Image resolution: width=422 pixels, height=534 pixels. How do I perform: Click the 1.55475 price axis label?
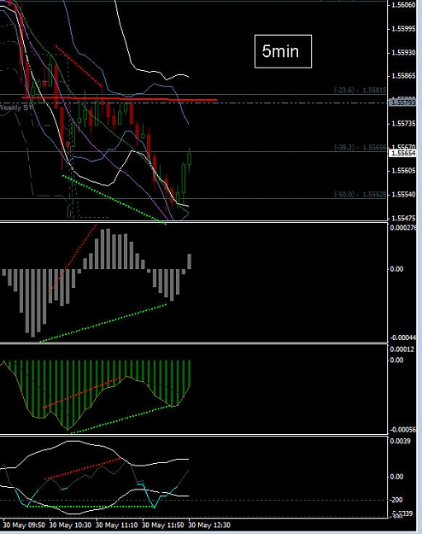(403, 218)
